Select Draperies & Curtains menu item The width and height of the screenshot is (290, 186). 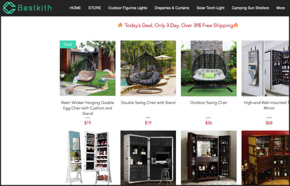tap(172, 8)
